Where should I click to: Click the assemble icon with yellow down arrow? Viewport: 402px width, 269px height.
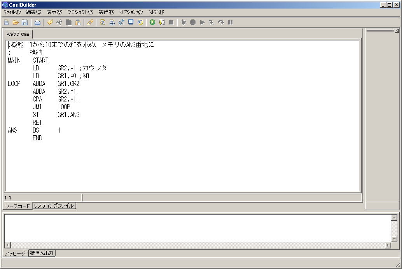tap(162, 23)
